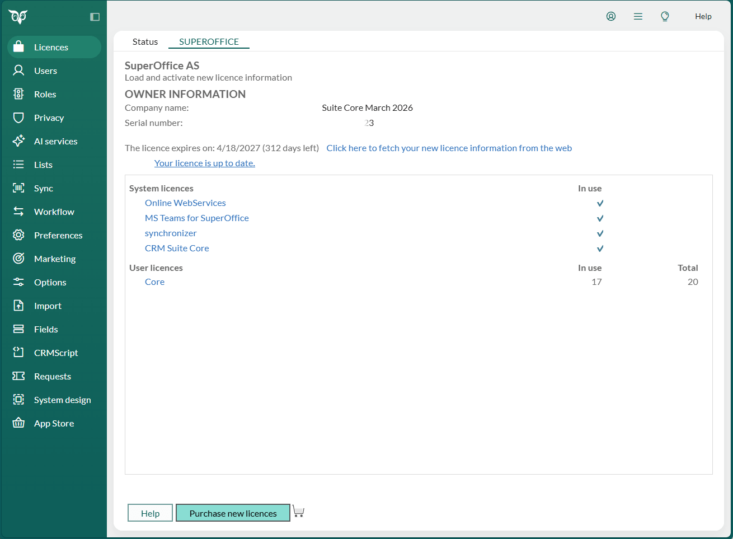Viewport: 733px width, 539px height.
Task: Switch to the Status tab
Action: tap(145, 41)
